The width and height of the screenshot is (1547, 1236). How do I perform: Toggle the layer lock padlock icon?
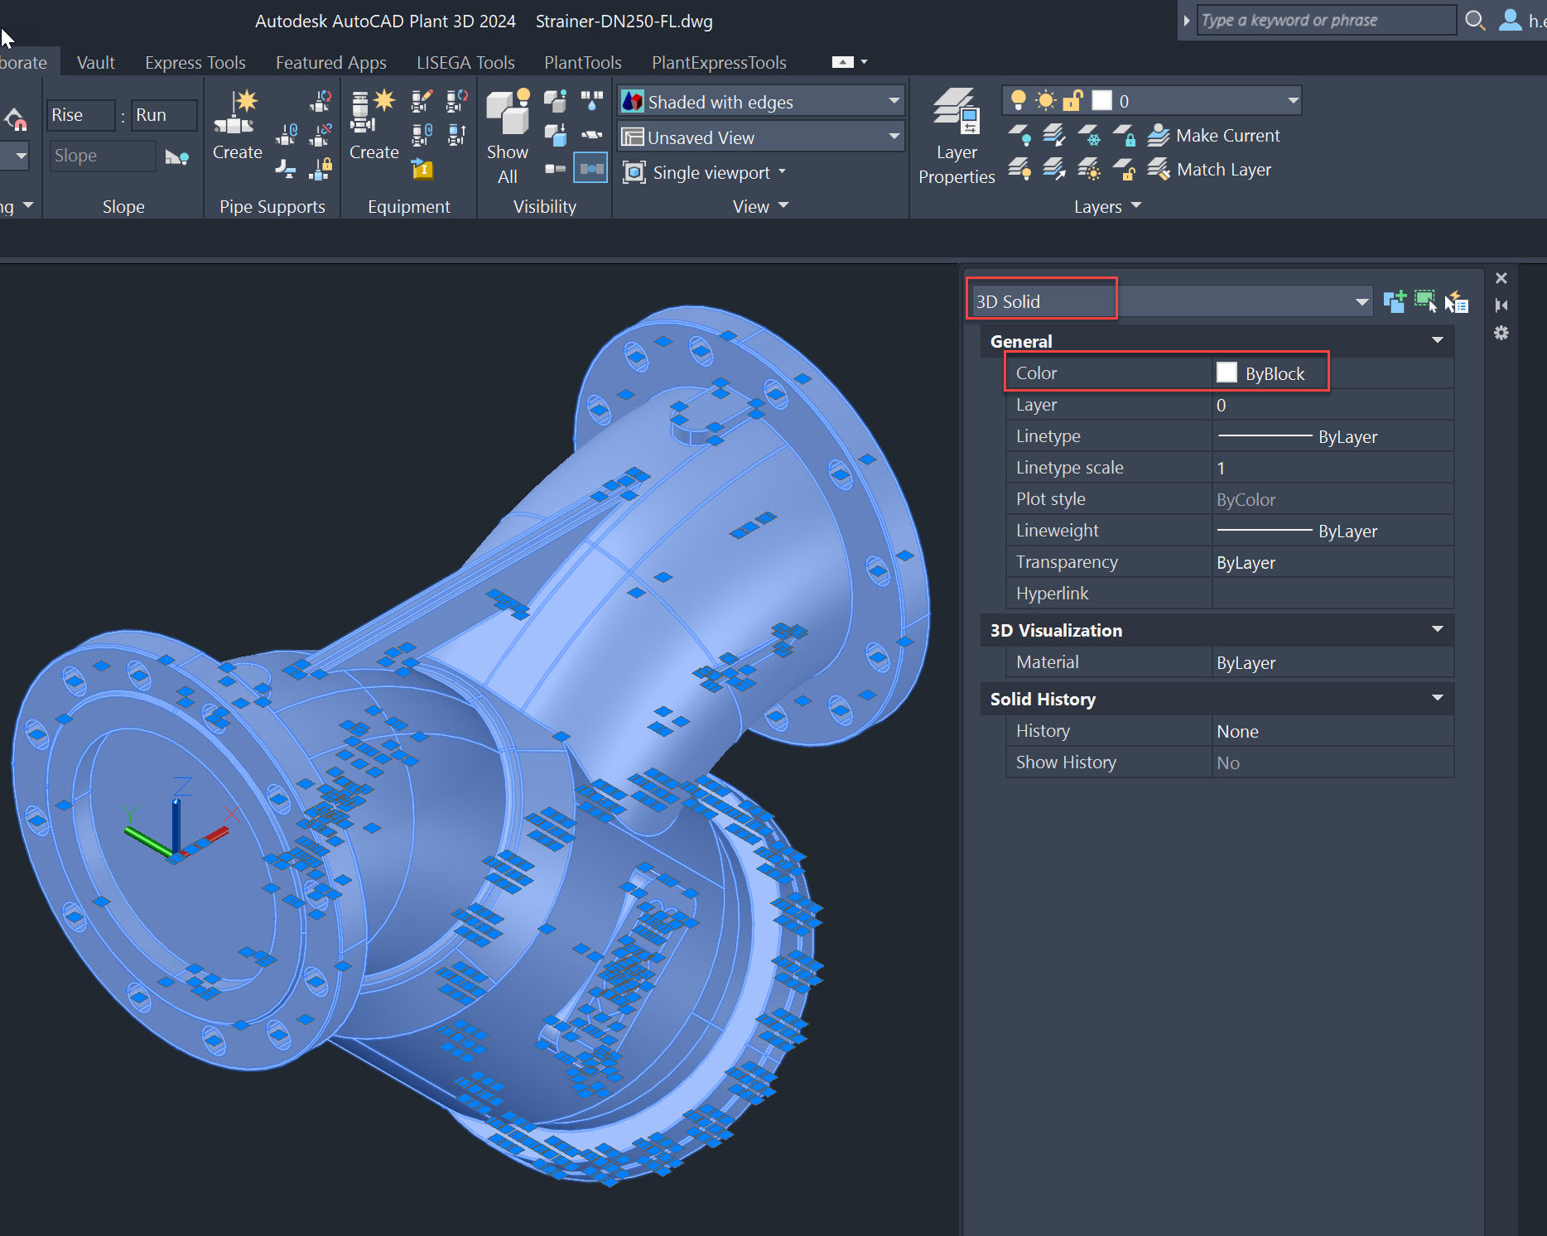(x=1073, y=99)
